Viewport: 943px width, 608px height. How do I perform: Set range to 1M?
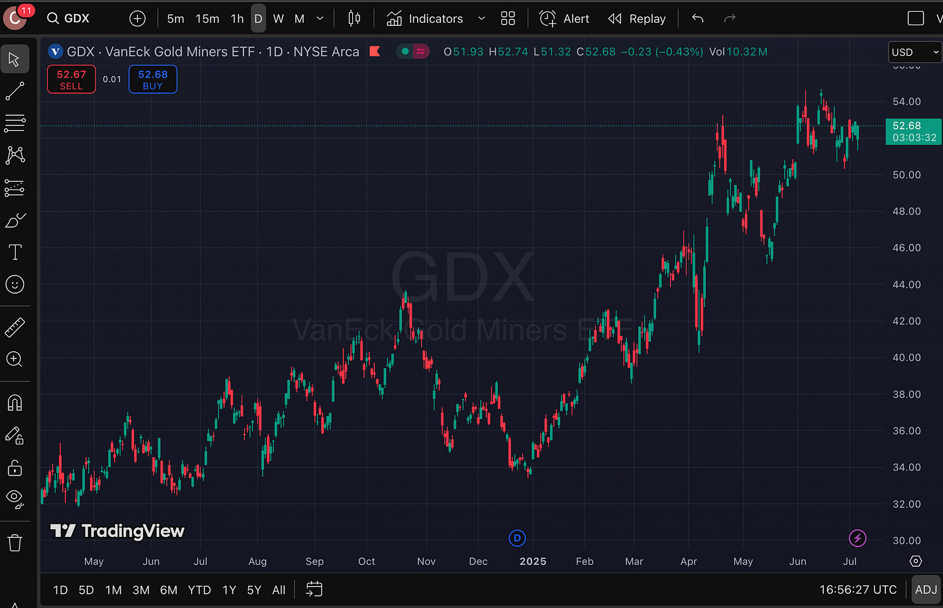point(113,590)
